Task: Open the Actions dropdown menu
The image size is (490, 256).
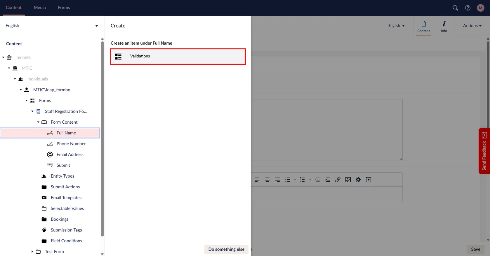Action: pyautogui.click(x=472, y=26)
